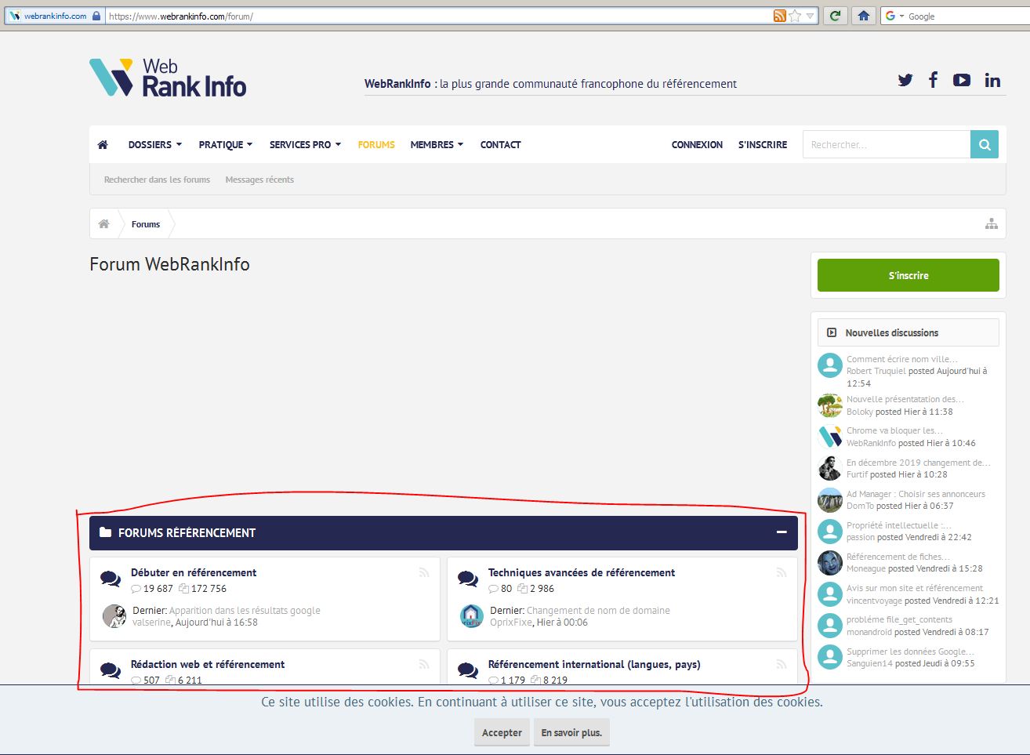Open the sitemap tree icon in breadcrumb

tap(992, 223)
